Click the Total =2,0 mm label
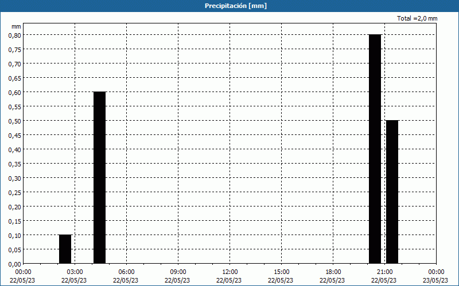The image size is (459, 286). coord(417,18)
